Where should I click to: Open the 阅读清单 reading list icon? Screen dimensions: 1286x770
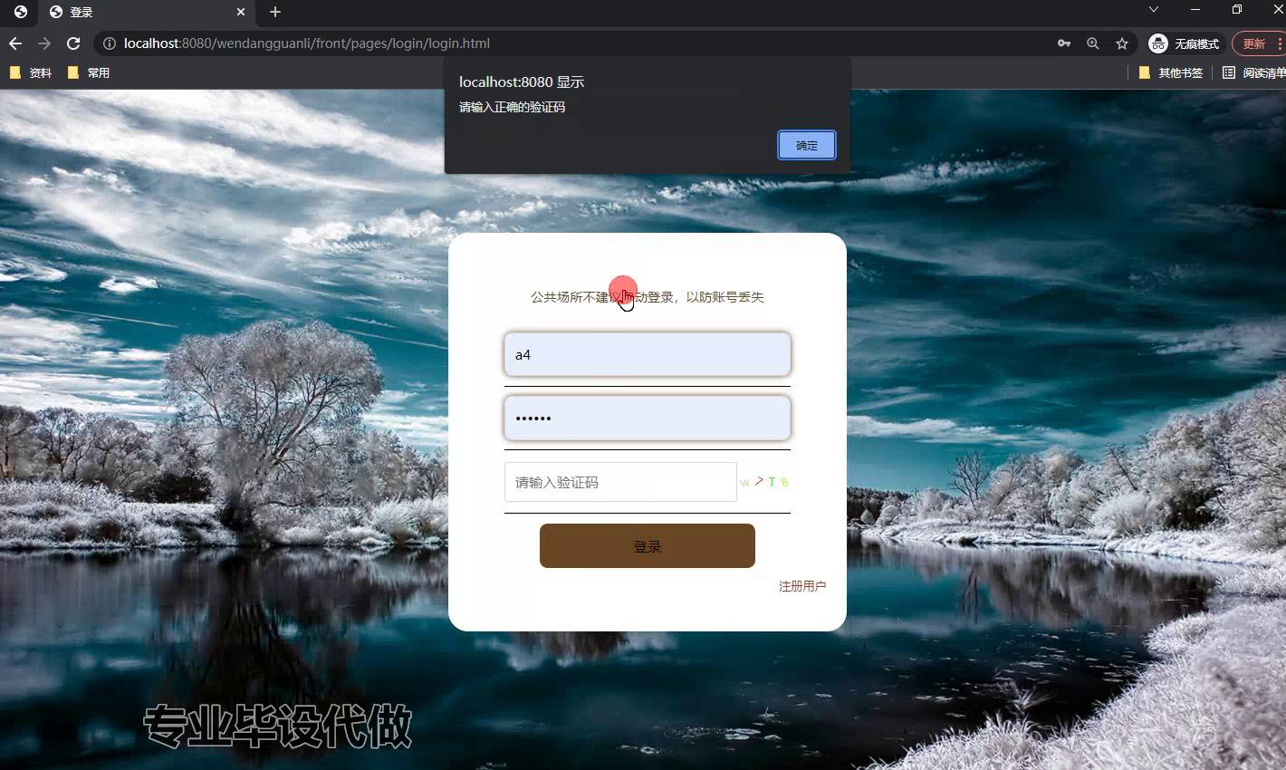pos(1258,72)
